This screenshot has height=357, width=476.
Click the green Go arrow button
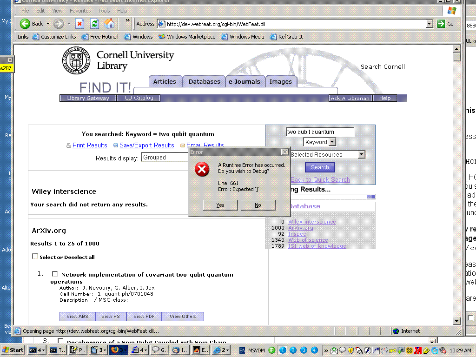pos(441,24)
